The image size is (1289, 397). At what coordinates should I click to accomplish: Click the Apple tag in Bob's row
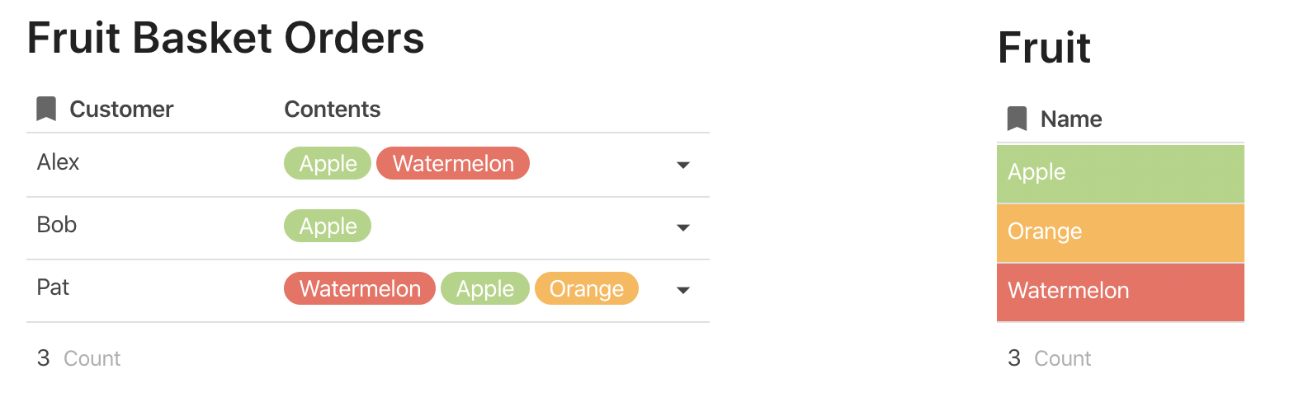(x=328, y=227)
